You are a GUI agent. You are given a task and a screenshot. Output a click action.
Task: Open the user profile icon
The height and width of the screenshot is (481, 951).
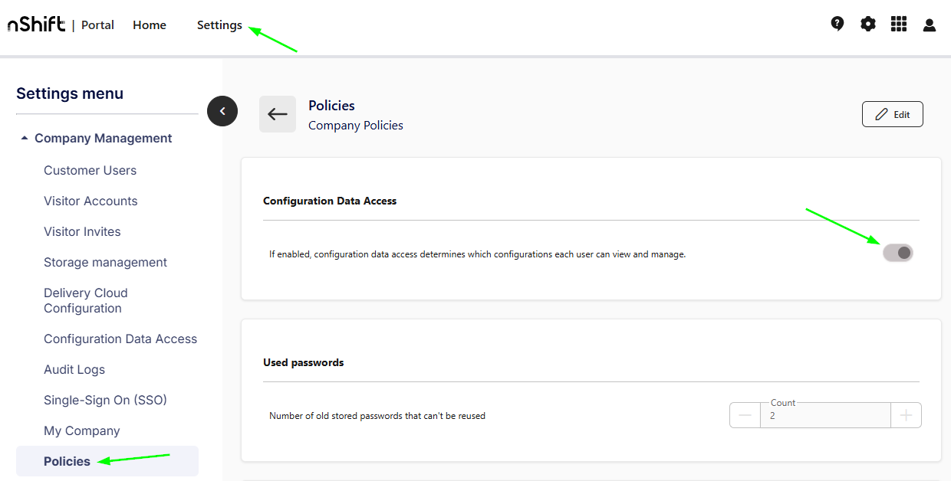tap(929, 25)
